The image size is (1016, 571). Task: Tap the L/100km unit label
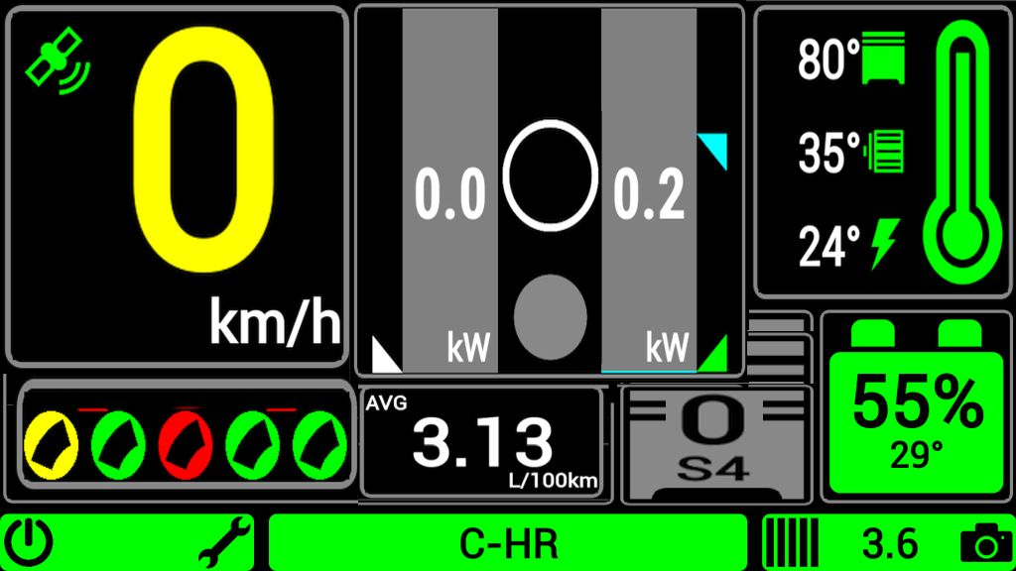point(553,481)
